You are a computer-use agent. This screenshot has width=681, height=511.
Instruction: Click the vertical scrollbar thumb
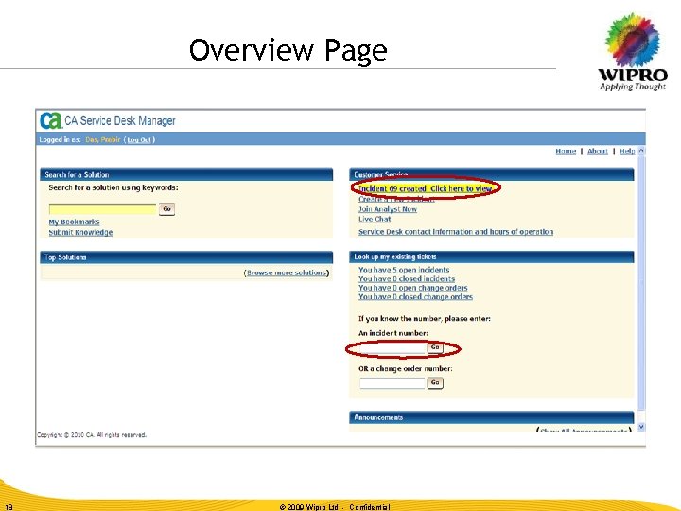click(641, 282)
